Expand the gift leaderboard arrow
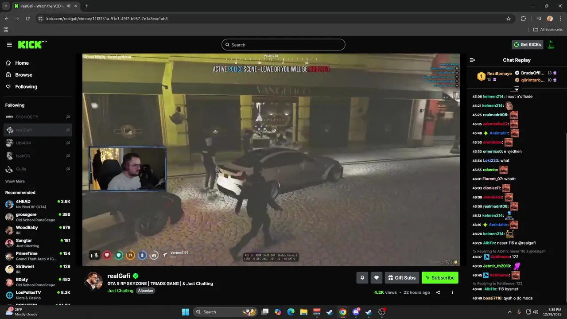 517,89
